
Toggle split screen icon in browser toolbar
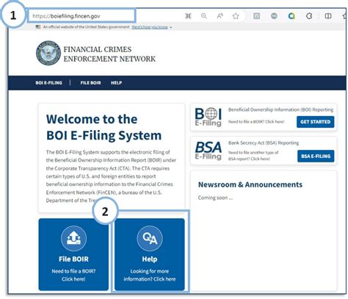328,16
